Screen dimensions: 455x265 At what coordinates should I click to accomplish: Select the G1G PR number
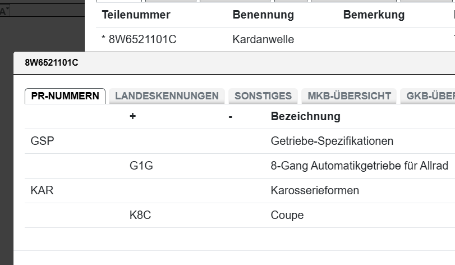pyautogui.click(x=141, y=166)
